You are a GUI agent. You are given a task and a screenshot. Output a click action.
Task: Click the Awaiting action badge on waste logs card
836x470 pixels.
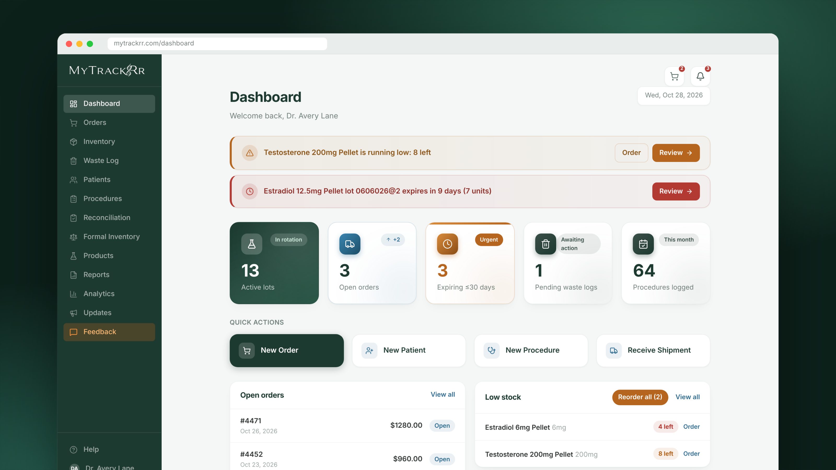pyautogui.click(x=578, y=244)
